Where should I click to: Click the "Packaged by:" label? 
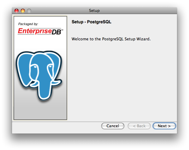coord(28,24)
